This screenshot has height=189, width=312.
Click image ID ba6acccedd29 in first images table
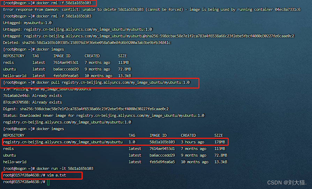pos(66,69)
